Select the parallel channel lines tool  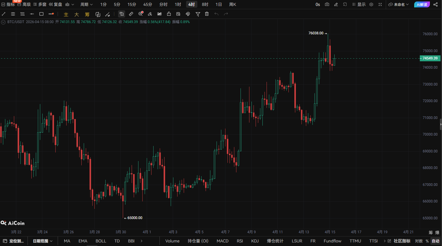click(x=13, y=14)
